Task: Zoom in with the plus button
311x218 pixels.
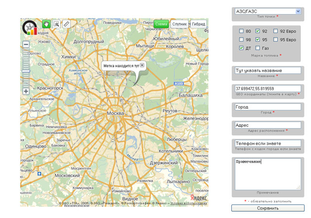Action: (x=26, y=91)
